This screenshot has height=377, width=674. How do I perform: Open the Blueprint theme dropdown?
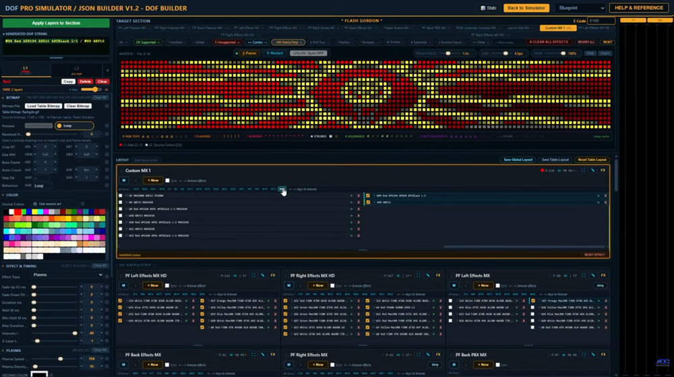pos(580,7)
